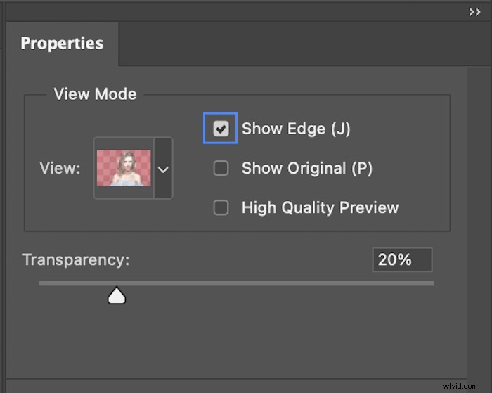Open the View mode dropdown arrow

tap(163, 169)
